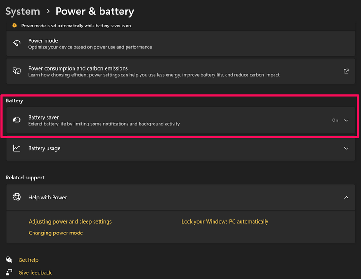The height and width of the screenshot is (279, 361).
Task: Click the Battery saver battery icon
Action: (x=17, y=120)
